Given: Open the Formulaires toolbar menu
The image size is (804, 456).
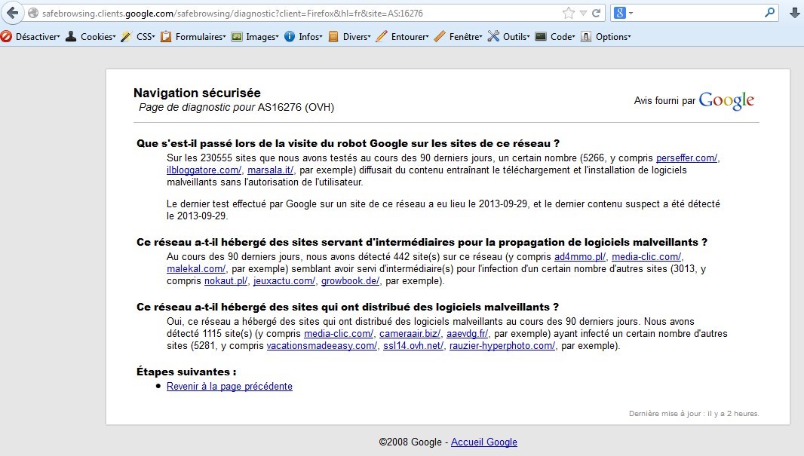Looking at the screenshot, I should pos(193,36).
